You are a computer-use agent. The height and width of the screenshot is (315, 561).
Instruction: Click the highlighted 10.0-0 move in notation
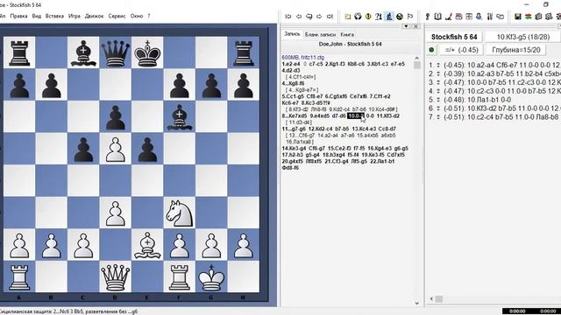click(356, 115)
